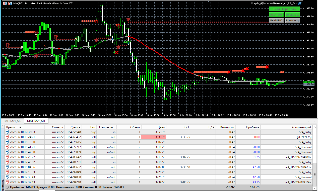Click buy-in deal icon at 12:35:03 row
Image resolution: width=318 pixels, height=191 pixels.
tap(7, 132)
